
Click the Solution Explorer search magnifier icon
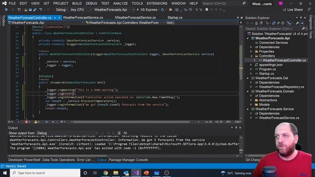pyautogui.click(x=303, y=29)
